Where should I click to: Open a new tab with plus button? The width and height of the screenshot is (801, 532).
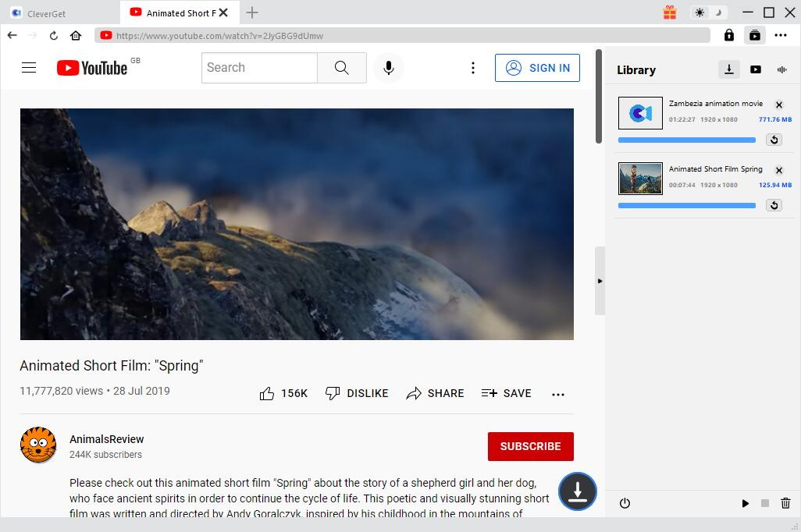(x=252, y=12)
